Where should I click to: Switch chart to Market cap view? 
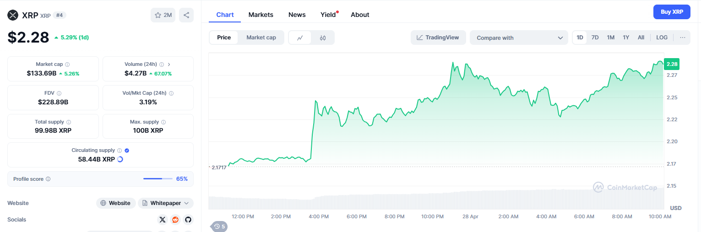click(x=261, y=38)
